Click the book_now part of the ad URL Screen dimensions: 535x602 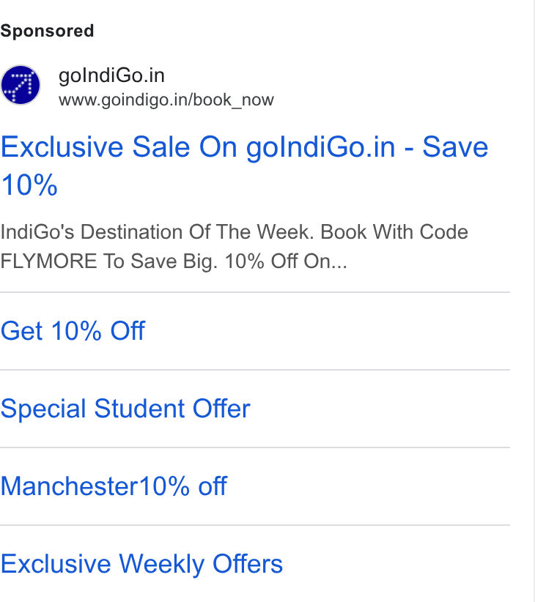[x=234, y=100]
